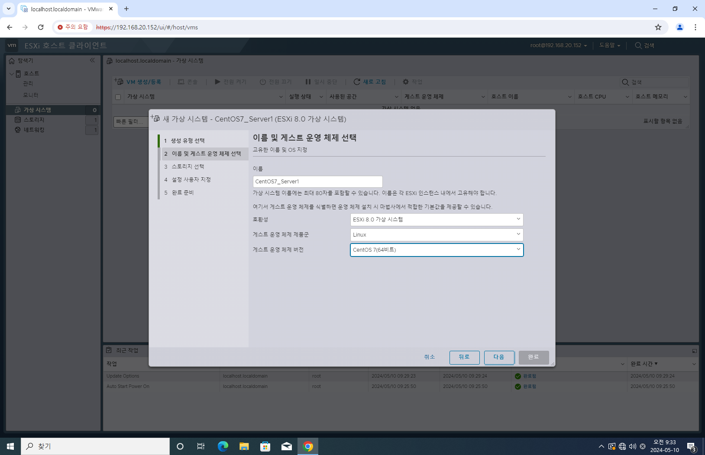705x455 pixels.
Task: Select step 5 완료 준비
Action: 203,192
